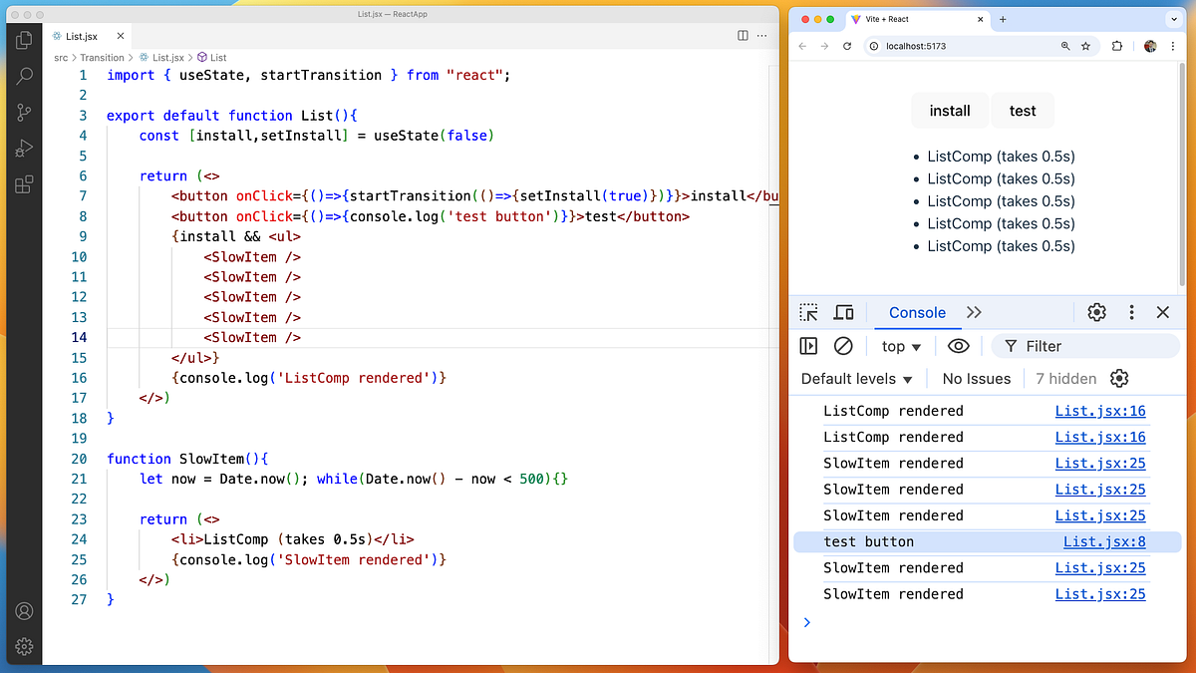
Task: Expand more DevTools tabs with the chevron
Action: (x=974, y=312)
